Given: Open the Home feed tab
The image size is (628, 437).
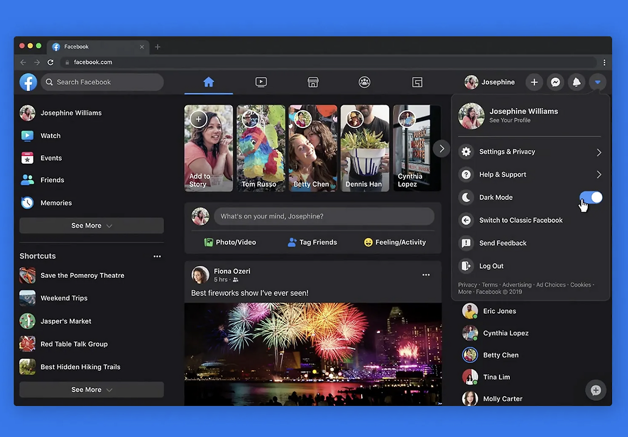Looking at the screenshot, I should click(x=209, y=82).
